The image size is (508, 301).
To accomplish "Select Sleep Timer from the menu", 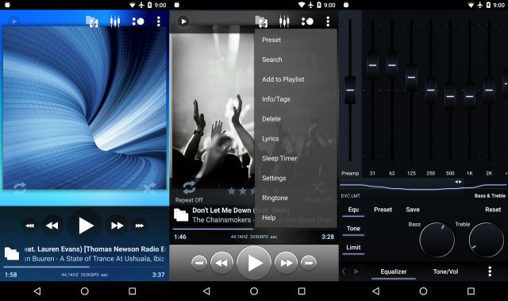I will [279, 158].
